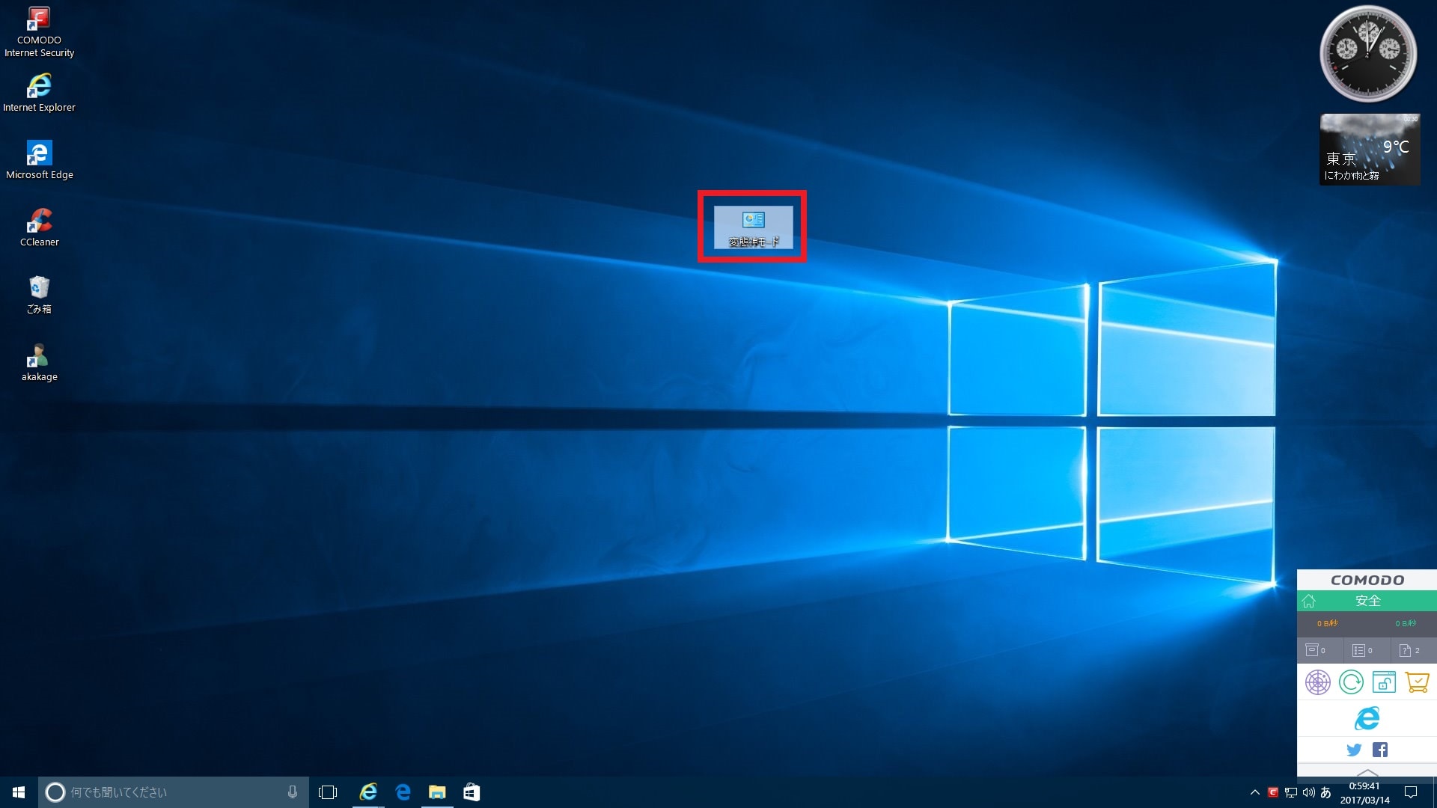Click the Cortana search box

(174, 792)
